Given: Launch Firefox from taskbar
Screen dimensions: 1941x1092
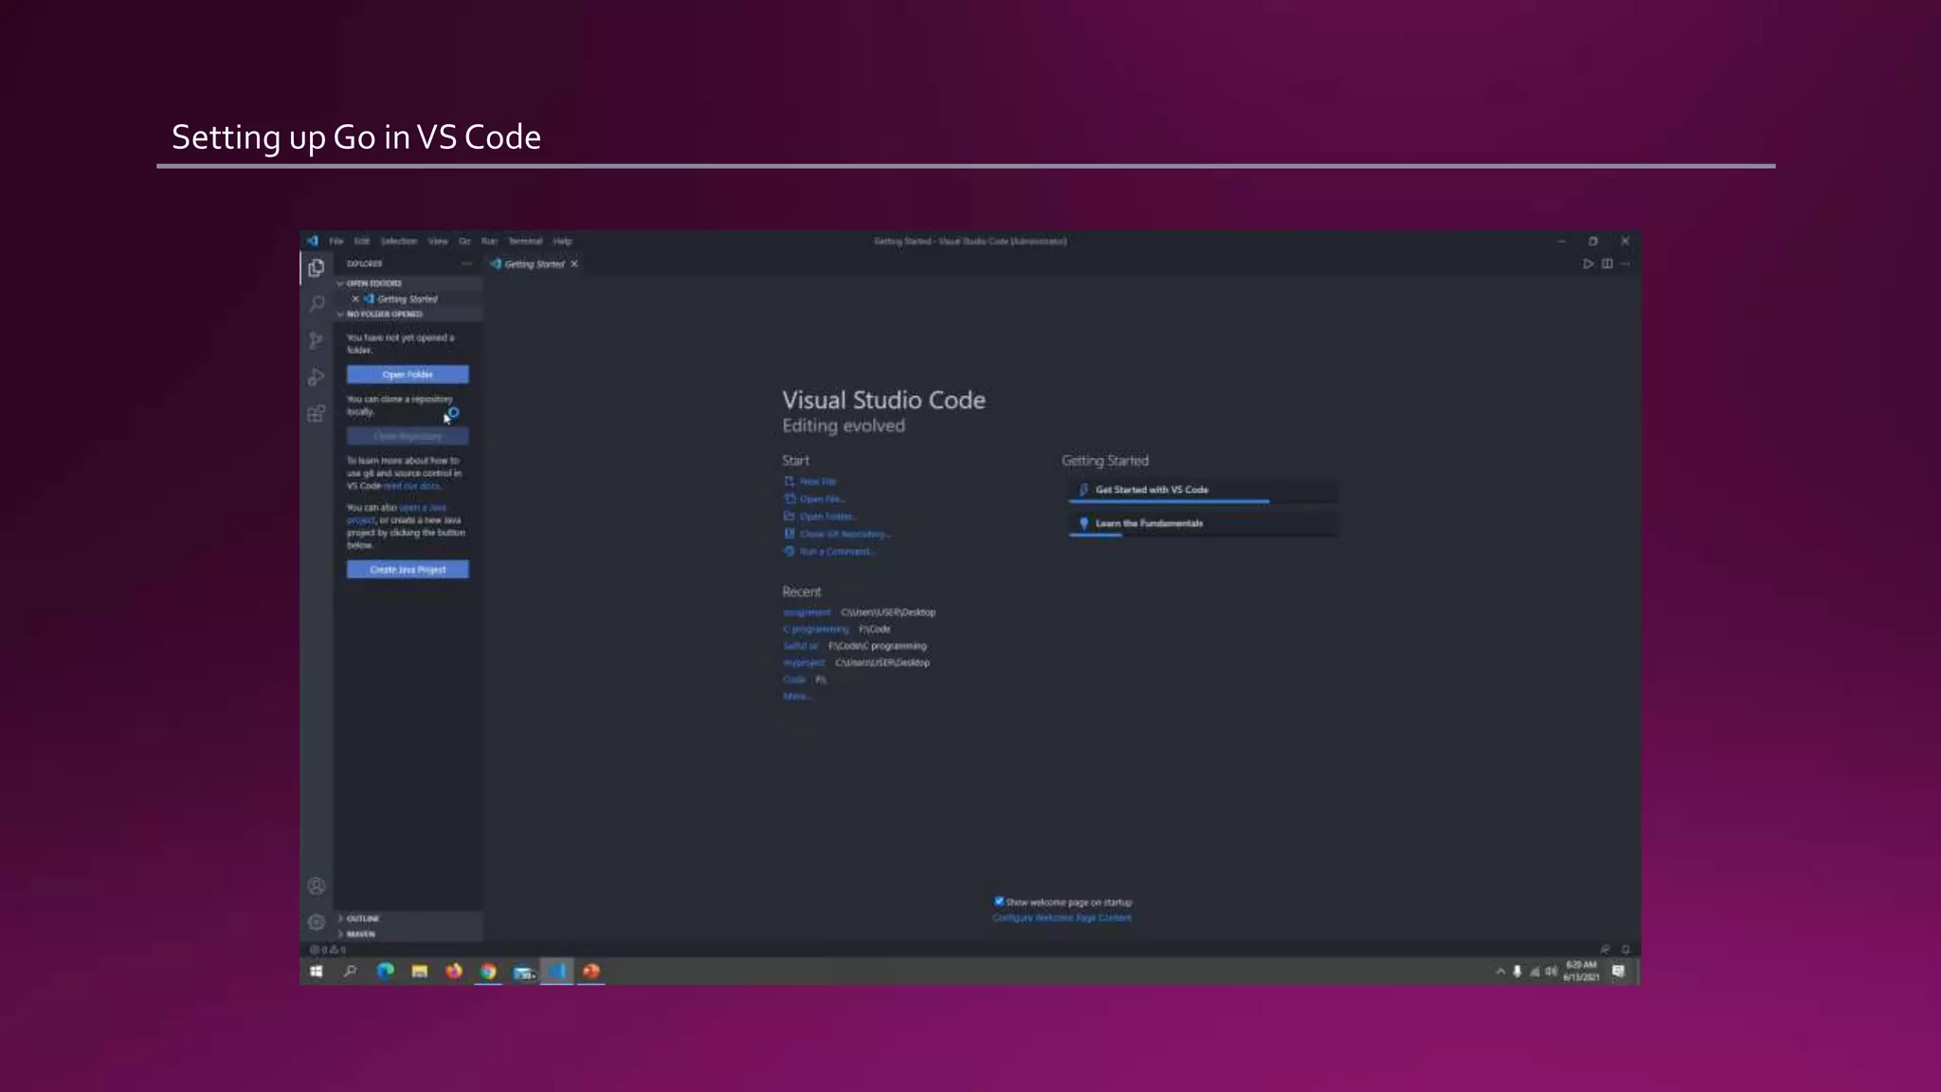Looking at the screenshot, I should (454, 972).
